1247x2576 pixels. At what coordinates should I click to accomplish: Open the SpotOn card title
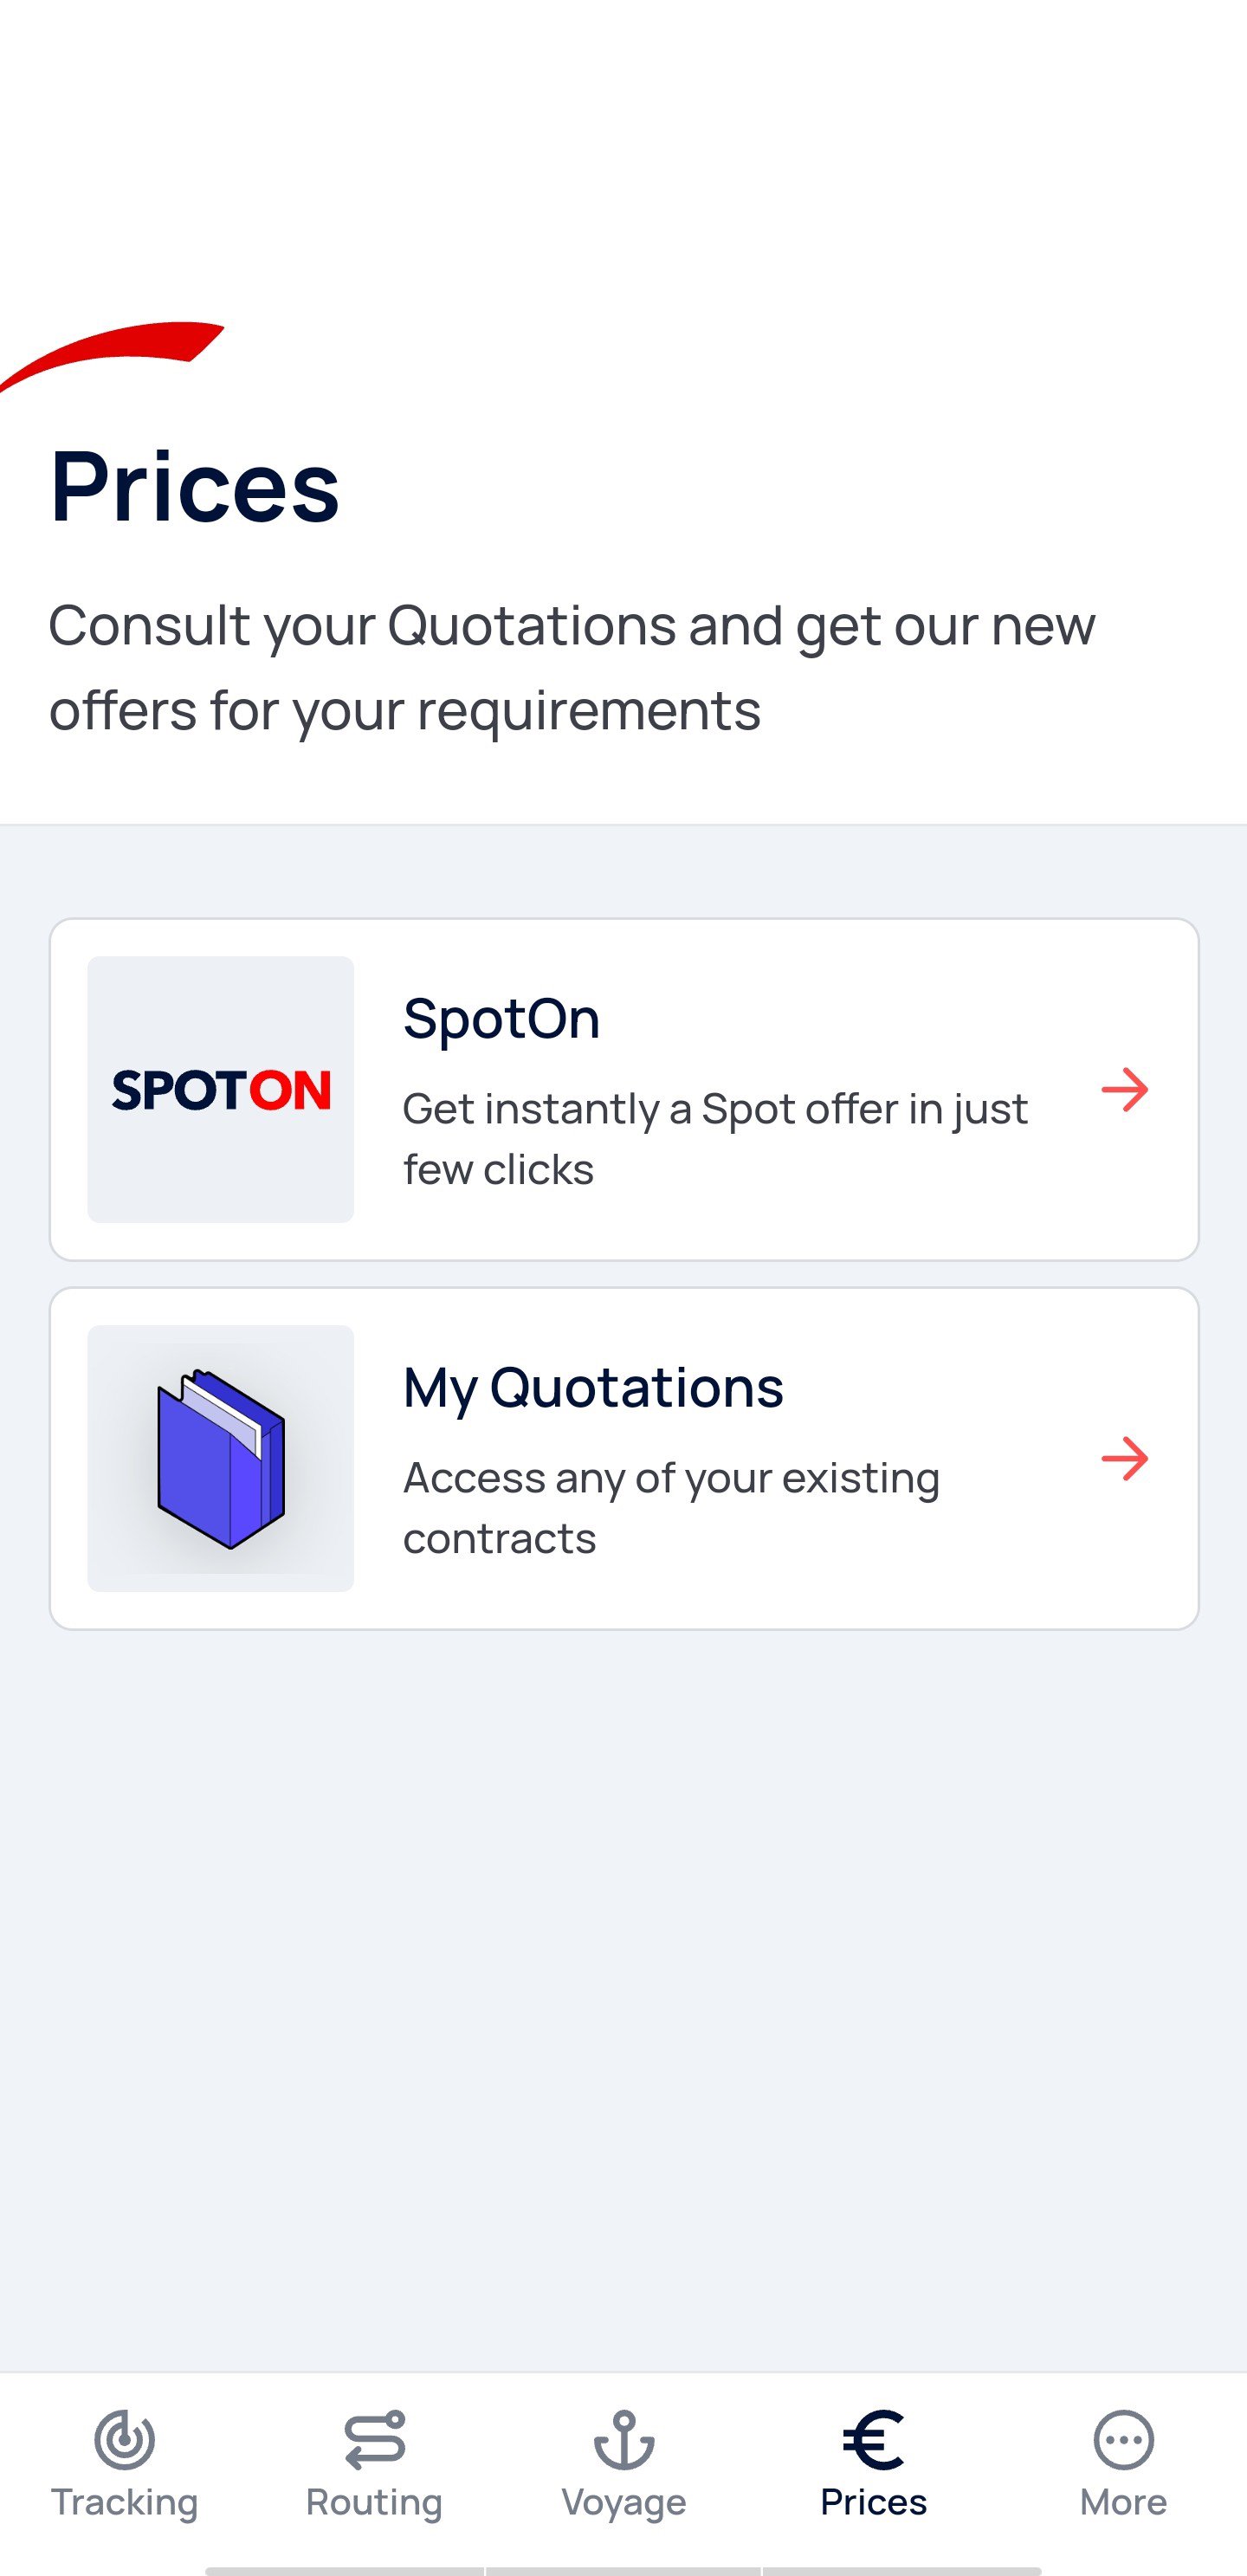pyautogui.click(x=501, y=1019)
